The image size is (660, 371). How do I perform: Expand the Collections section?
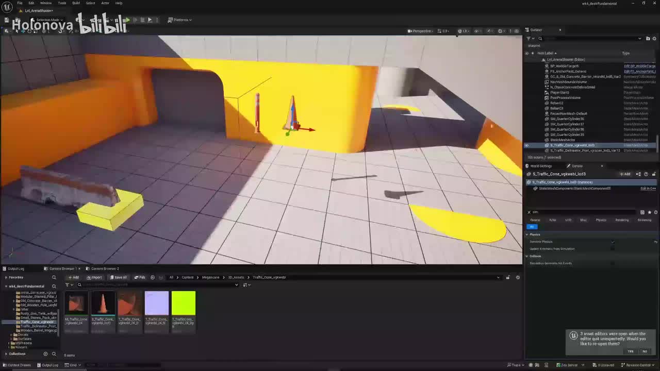pos(6,354)
